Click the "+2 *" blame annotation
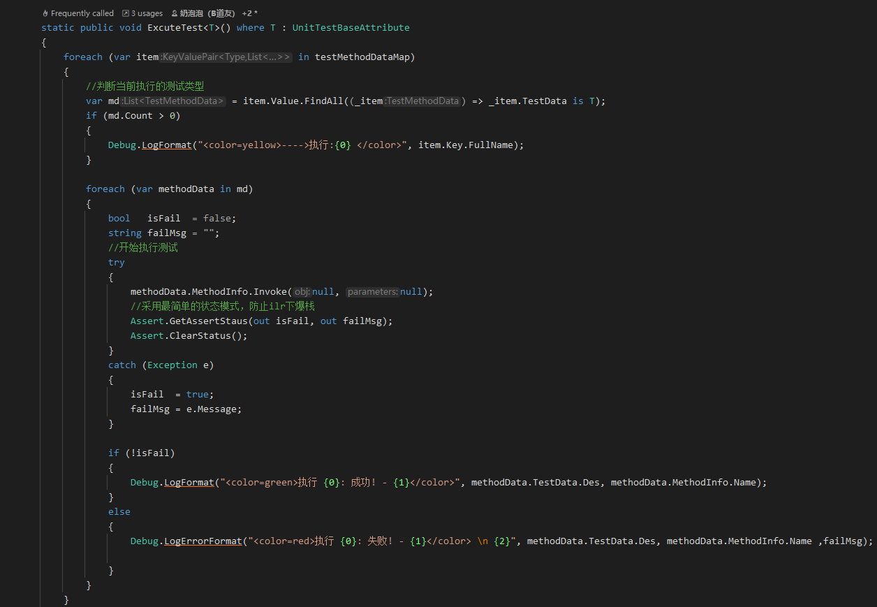Viewport: 877px width, 607px height. click(x=249, y=13)
